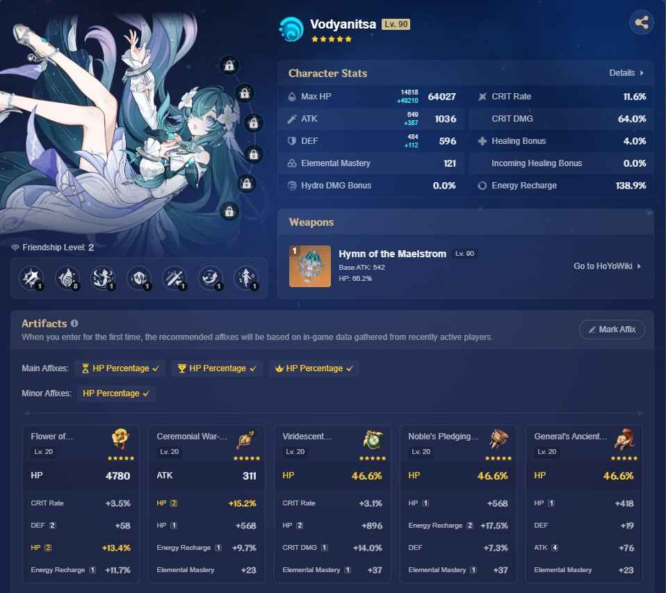Select the fifth talent icon with crossed swords
The height and width of the screenshot is (593, 666).
[174, 278]
